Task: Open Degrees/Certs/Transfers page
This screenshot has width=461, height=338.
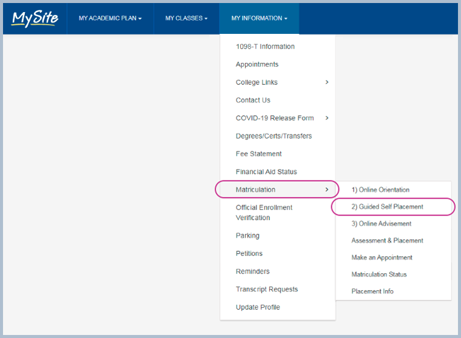Action: click(x=274, y=136)
